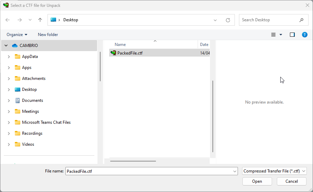Refresh the Desktop folder view
Screen dimensions: 313x192
click(x=228, y=20)
